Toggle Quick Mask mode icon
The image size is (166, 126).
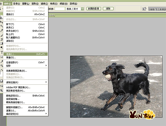tap(1, 81)
